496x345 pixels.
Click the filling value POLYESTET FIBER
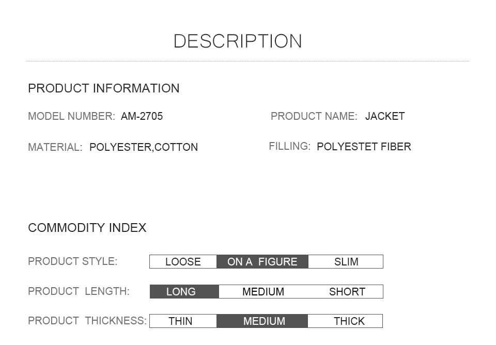364,147
